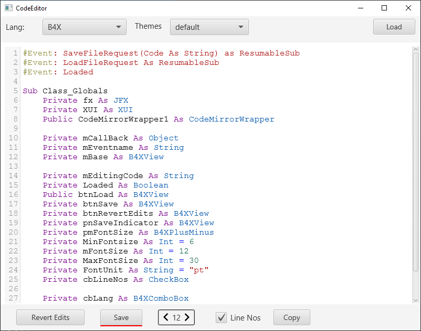
Task: Click the 'Themes' label
Action: click(148, 26)
